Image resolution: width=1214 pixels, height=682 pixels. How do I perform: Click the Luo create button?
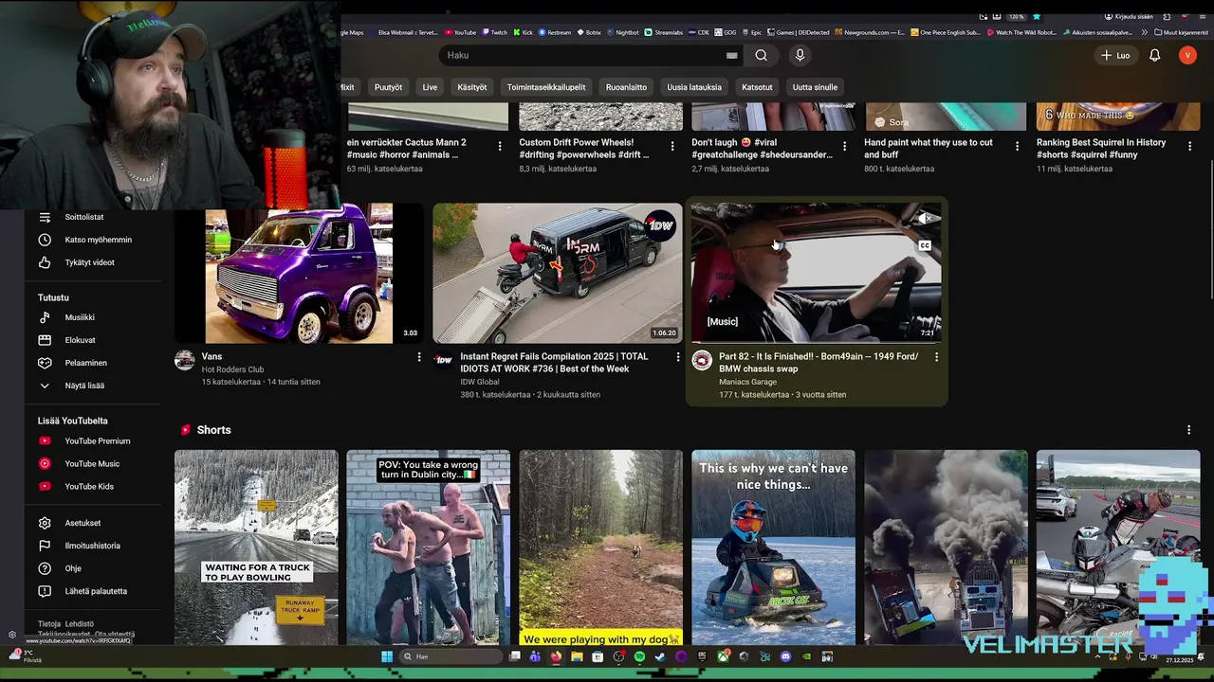(x=1115, y=55)
